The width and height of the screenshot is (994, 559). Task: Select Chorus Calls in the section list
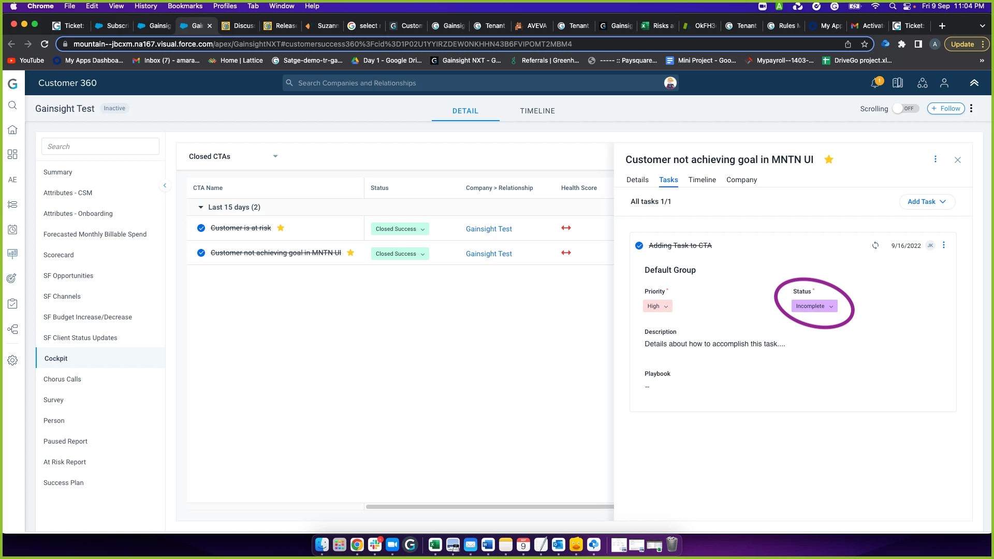pos(62,379)
